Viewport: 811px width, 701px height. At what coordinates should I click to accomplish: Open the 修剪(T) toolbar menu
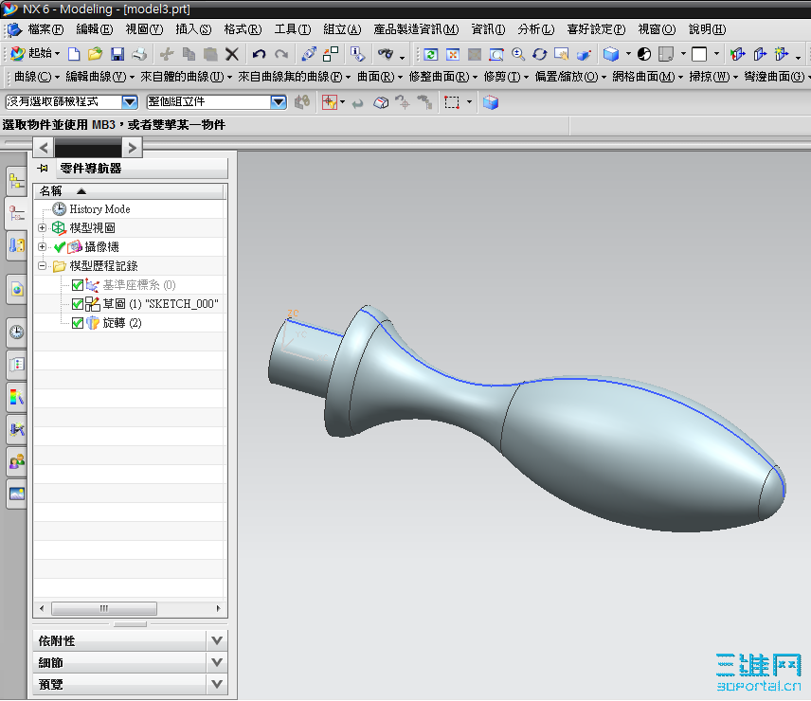coord(506,77)
